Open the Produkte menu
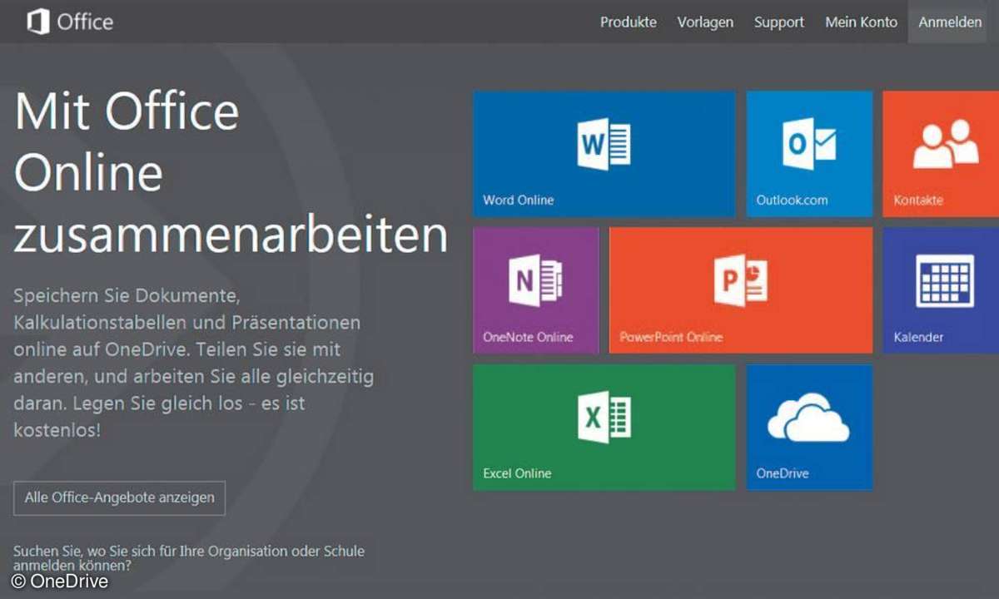 629,22
